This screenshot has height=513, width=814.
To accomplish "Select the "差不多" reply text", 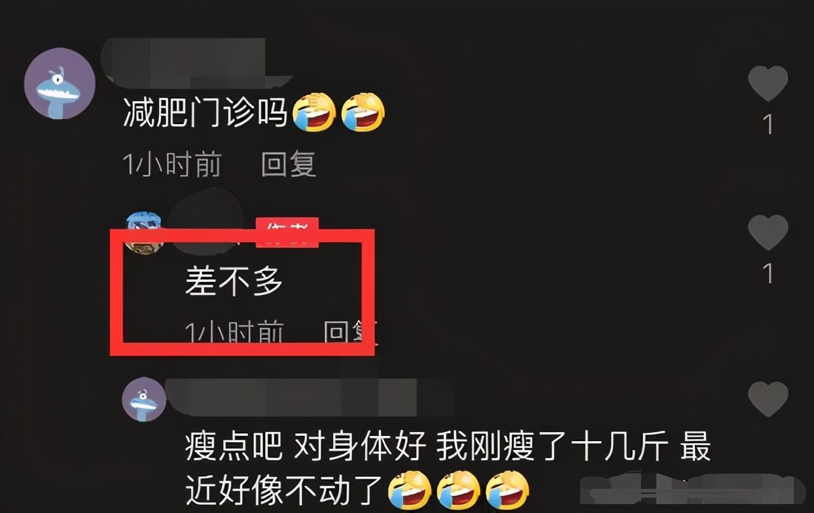I will pyautogui.click(x=234, y=281).
